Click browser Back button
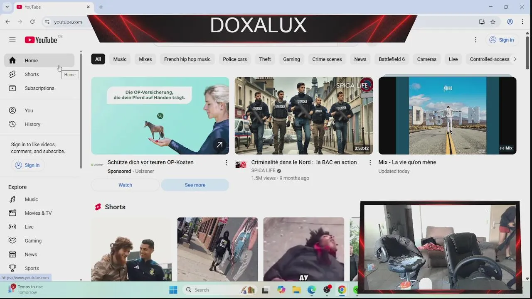 click(7, 22)
